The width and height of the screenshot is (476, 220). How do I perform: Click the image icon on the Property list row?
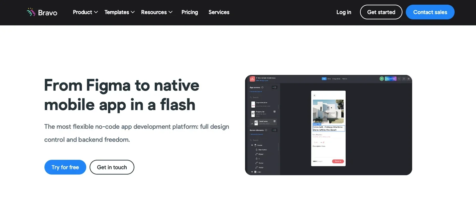click(274, 112)
